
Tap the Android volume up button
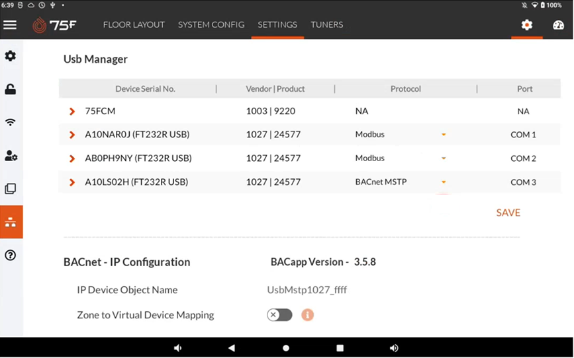pos(395,348)
